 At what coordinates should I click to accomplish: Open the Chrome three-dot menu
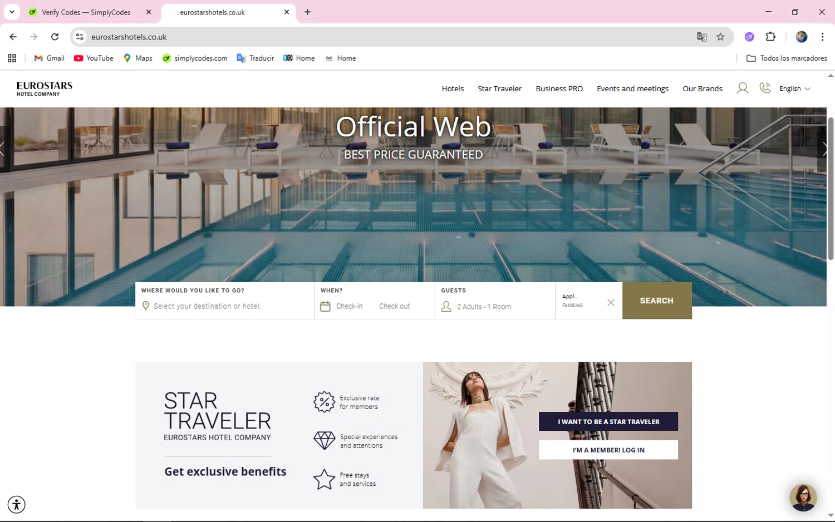[822, 37]
